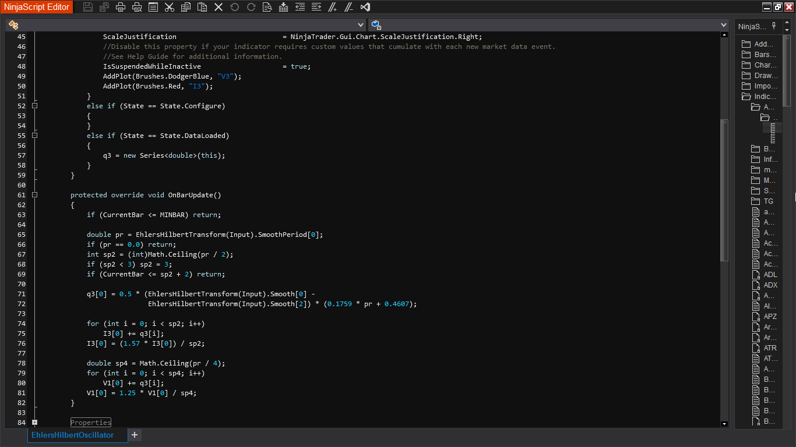The width and height of the screenshot is (796, 447).
Task: Expand the collapsed Properties region
Action: click(x=35, y=423)
